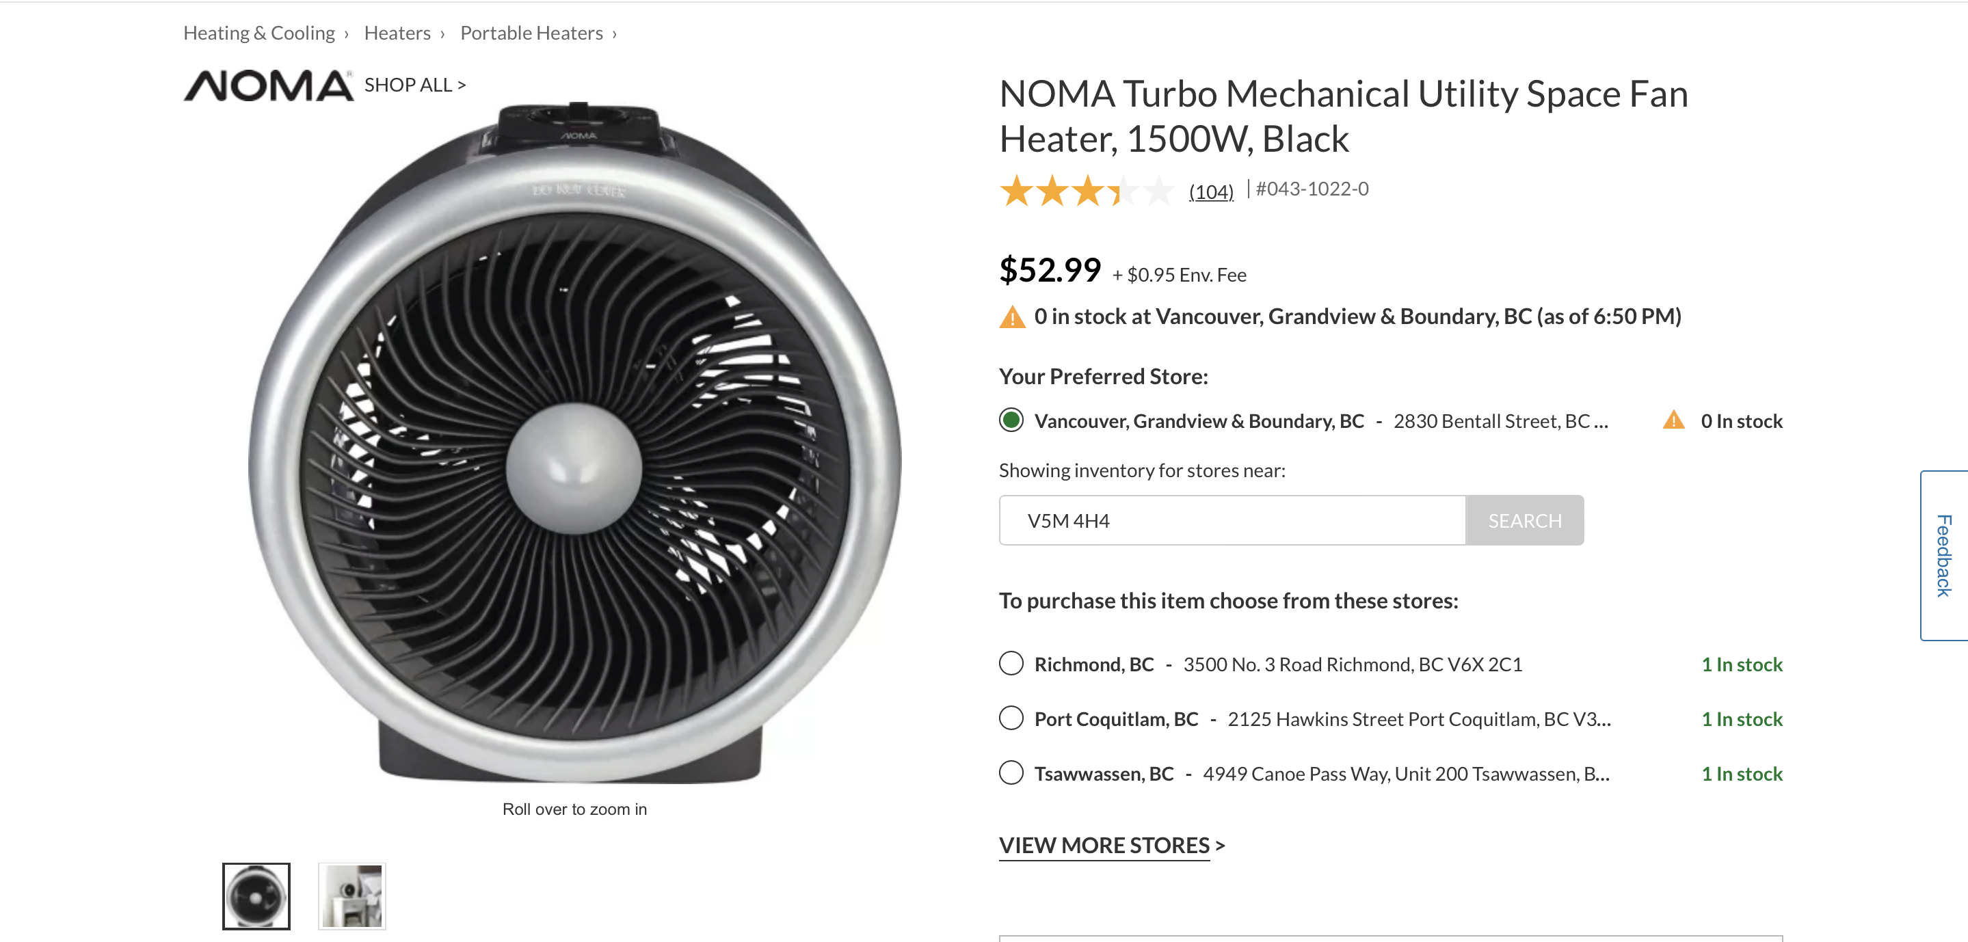Click the star rating icons
This screenshot has width=1968, height=942.
pyautogui.click(x=1087, y=190)
